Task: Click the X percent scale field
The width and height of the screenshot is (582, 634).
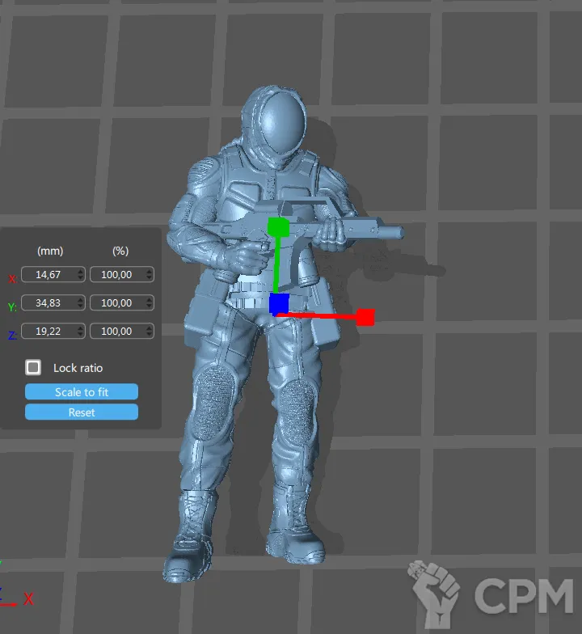Action: coord(116,275)
